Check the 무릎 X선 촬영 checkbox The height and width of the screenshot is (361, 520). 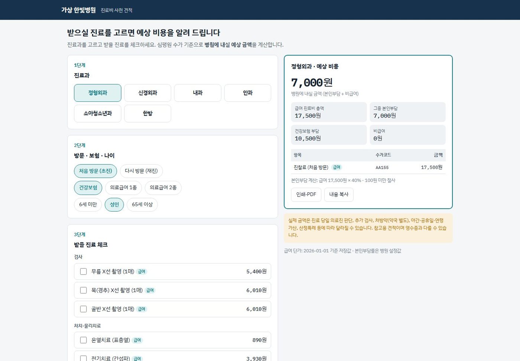point(84,271)
